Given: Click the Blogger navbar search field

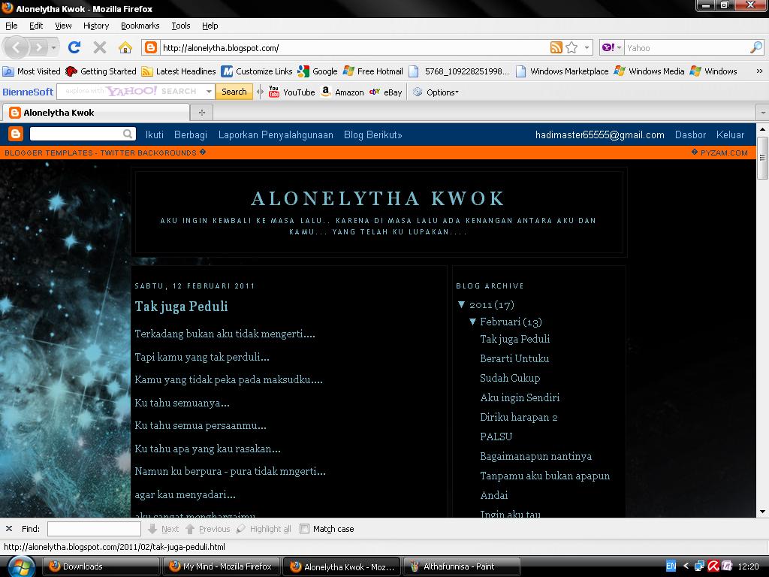Looking at the screenshot, I should [83, 134].
